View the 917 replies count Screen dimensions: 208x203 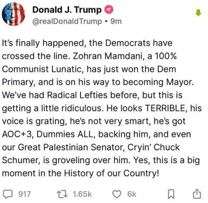coord(25,194)
